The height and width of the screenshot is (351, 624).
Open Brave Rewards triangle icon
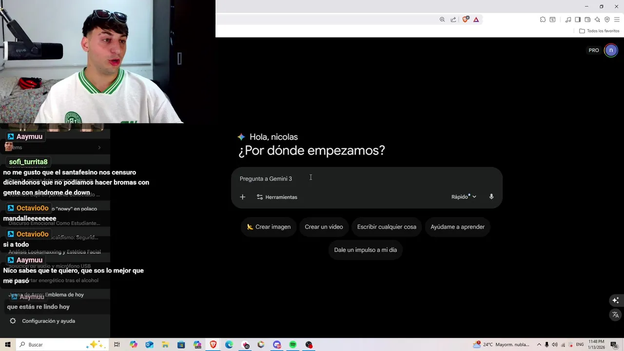(476, 19)
